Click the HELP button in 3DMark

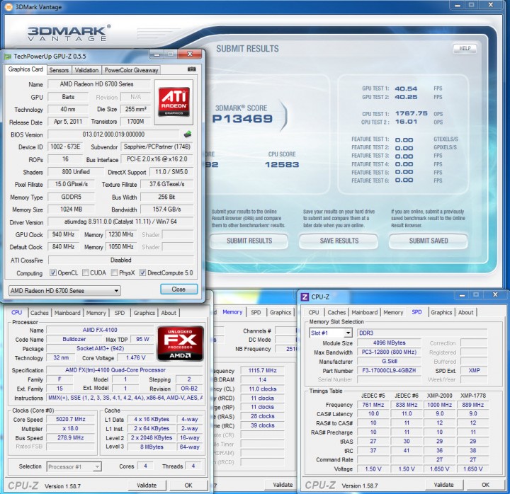click(465, 48)
